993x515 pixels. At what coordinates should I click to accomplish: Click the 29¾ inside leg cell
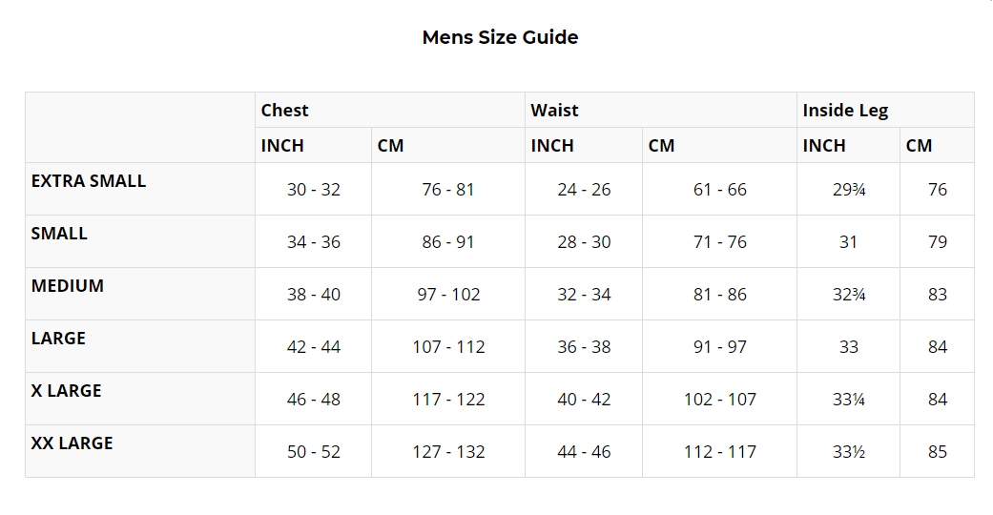click(x=849, y=190)
